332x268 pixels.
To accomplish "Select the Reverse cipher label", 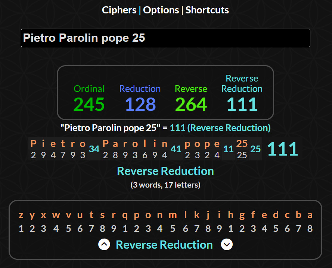I will (191, 89).
